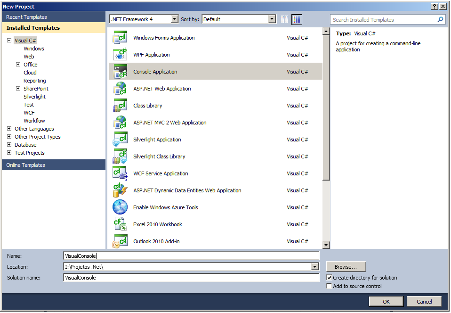451x313 pixels.
Task: Click the Browse button
Action: coord(346,267)
